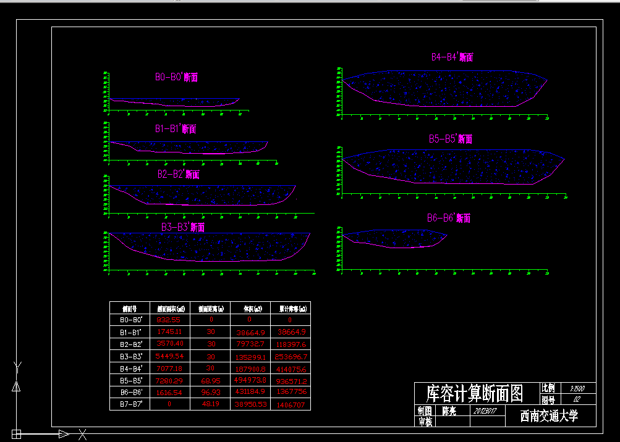Pick distance value 96.93 in B6-B6' row
The image size is (620, 442).
[x=211, y=392]
